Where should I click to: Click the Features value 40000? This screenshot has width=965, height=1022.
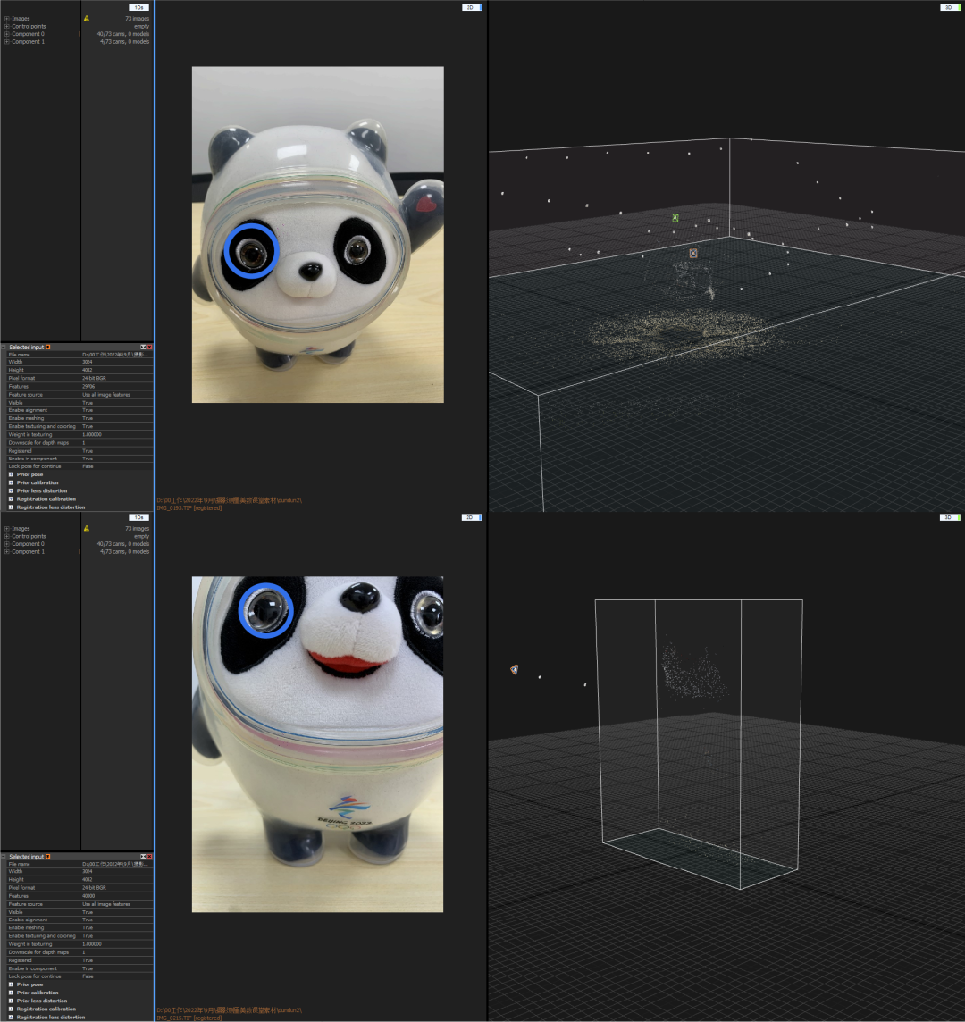point(88,895)
